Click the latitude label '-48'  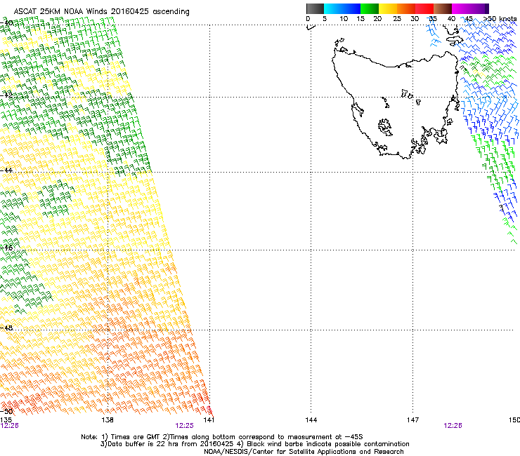tap(6, 328)
